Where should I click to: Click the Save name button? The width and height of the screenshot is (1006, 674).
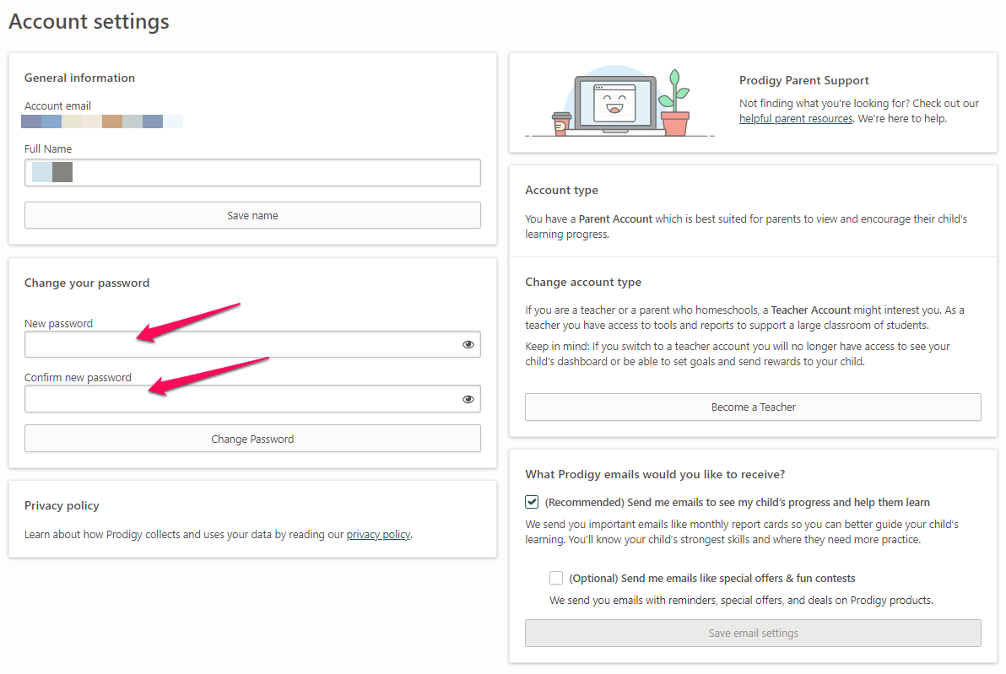click(252, 215)
